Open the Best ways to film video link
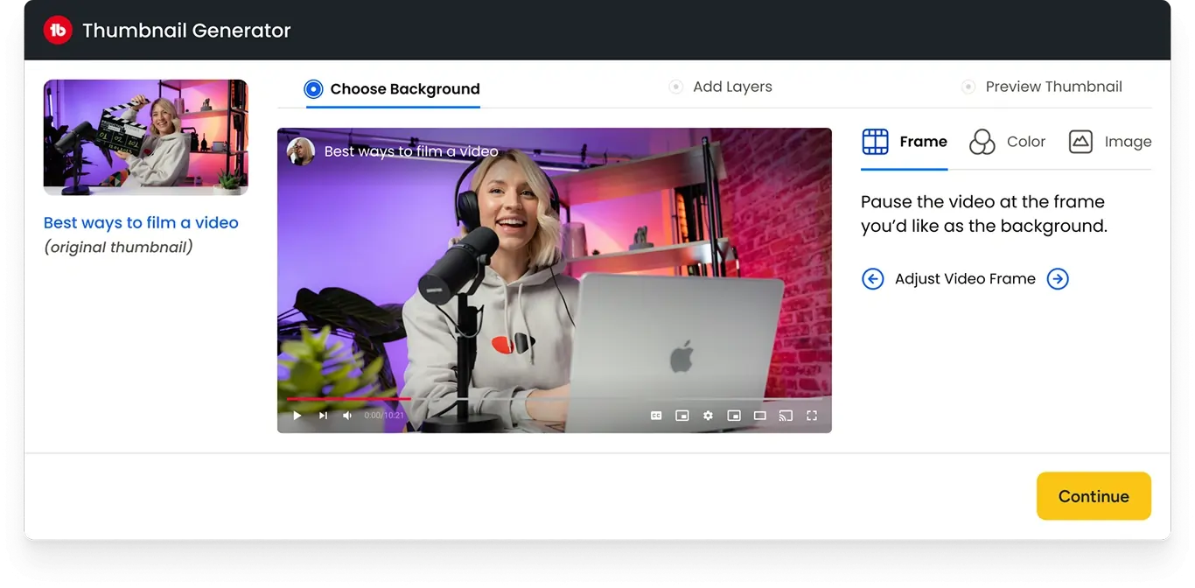The image size is (1195, 588). [140, 222]
